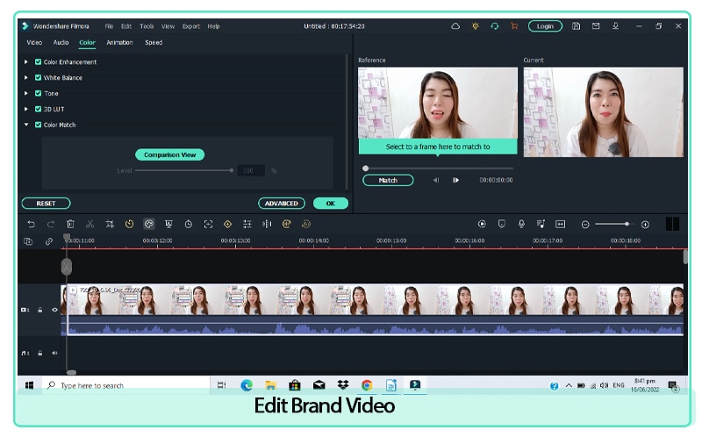Image resolution: width=702 pixels, height=437 pixels.
Task: Open the Tools menu
Action: click(x=147, y=26)
